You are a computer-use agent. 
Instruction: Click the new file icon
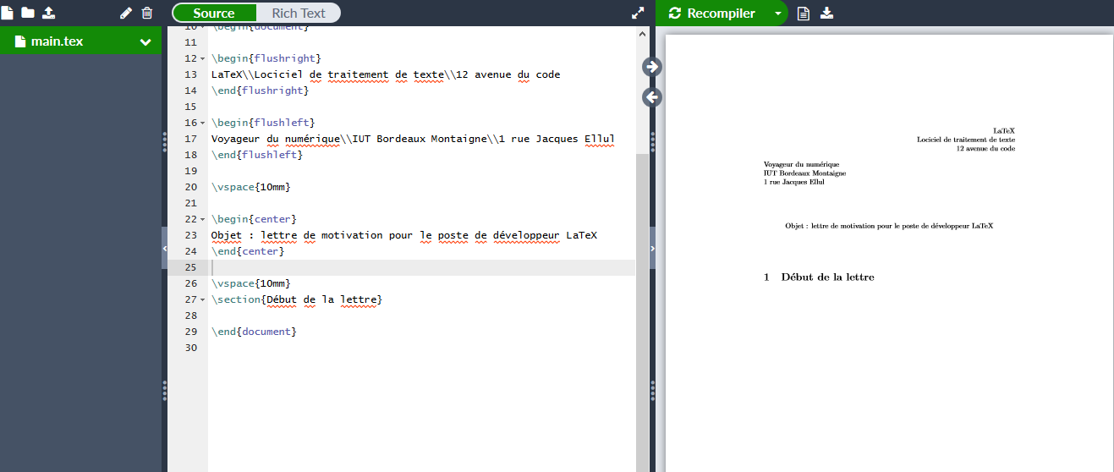tap(8, 13)
